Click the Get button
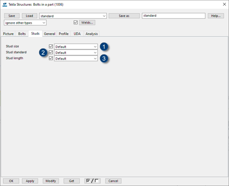Screen dimensions: 229x186 (x=72, y=181)
